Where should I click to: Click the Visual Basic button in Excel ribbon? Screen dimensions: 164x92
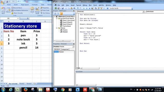(x=3, y=10)
